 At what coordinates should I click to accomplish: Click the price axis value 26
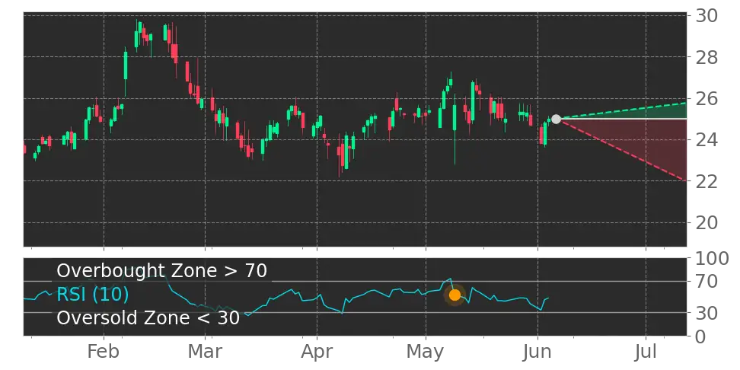coord(707,99)
